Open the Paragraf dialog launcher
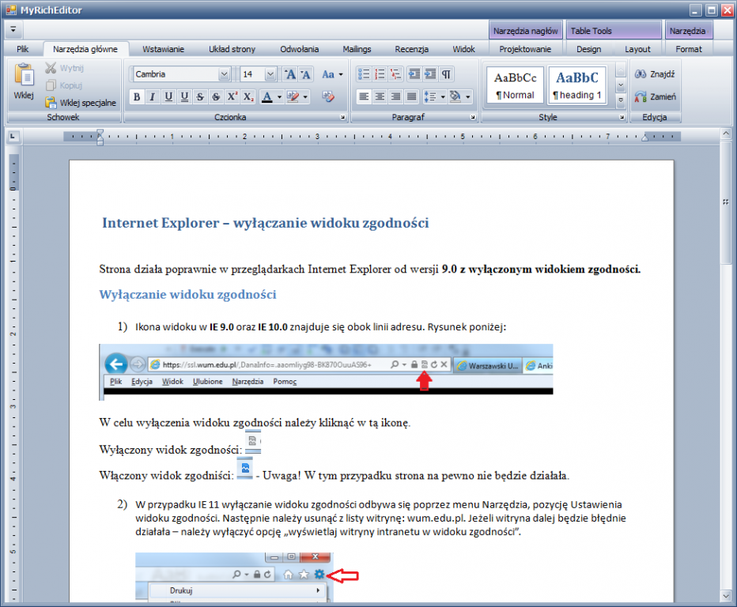This screenshot has width=737, height=607. (473, 118)
